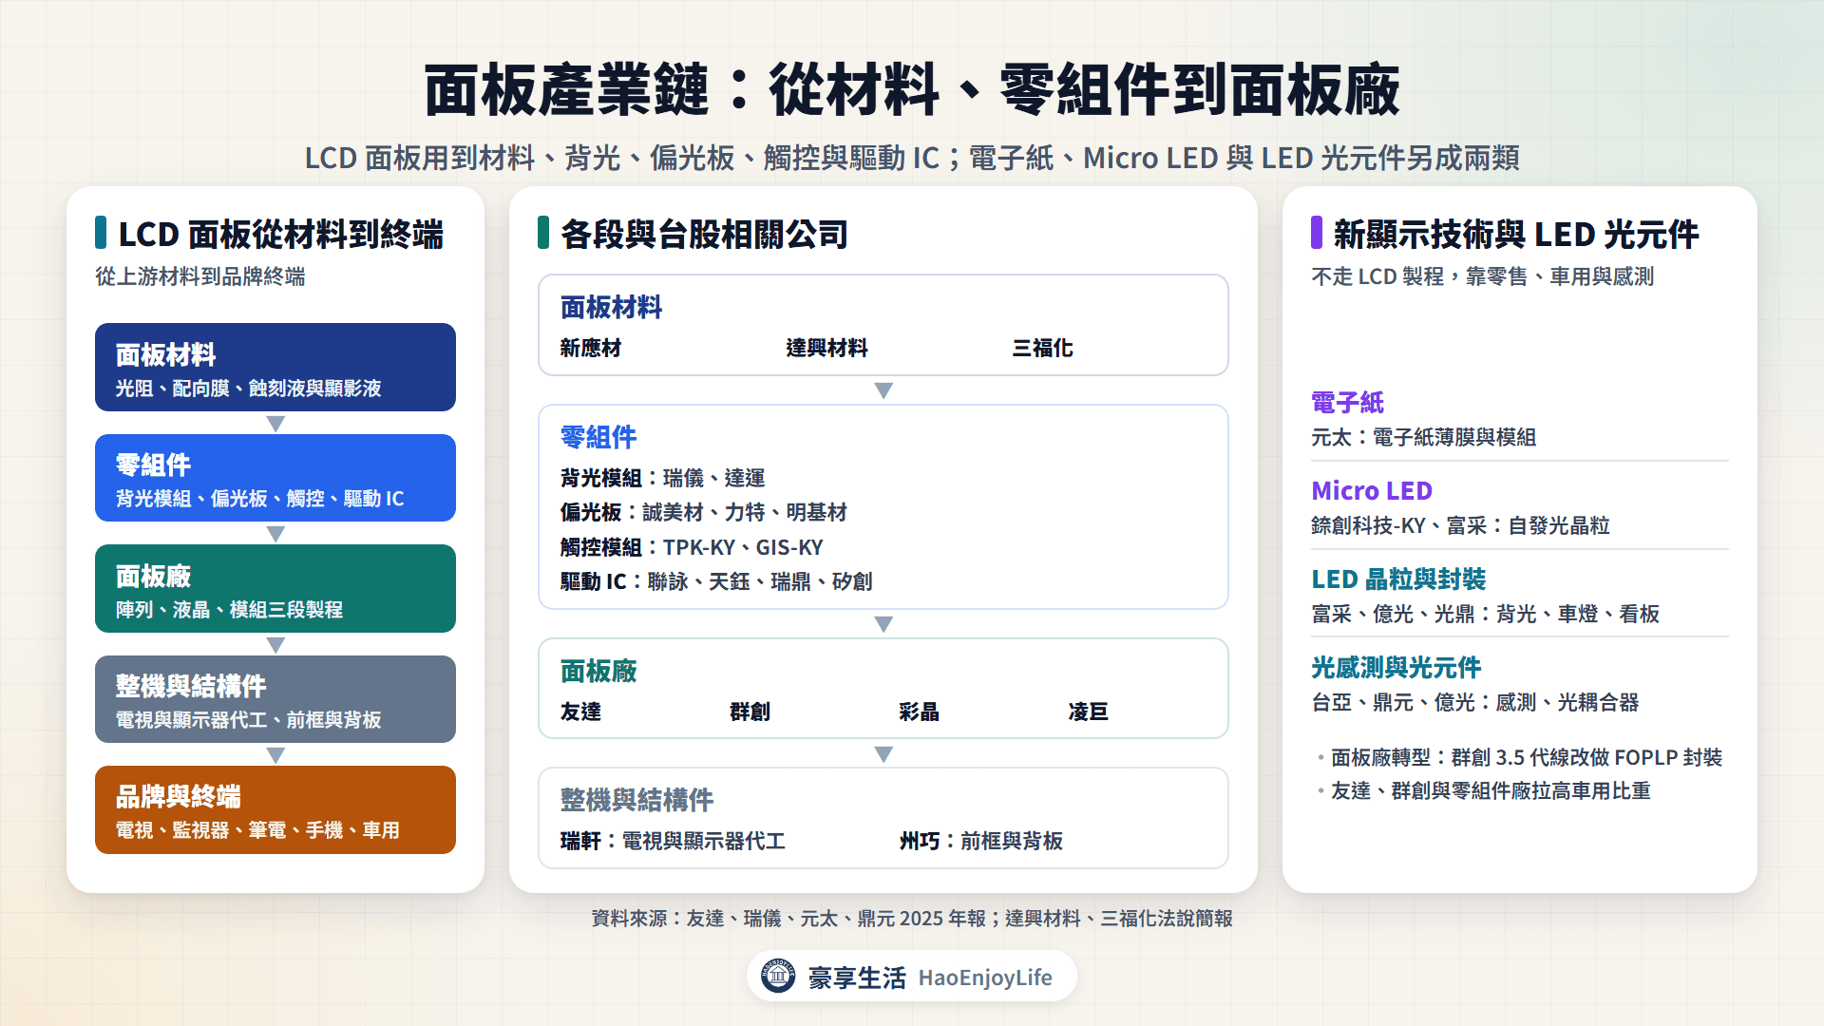Click the middle panel's blue 面板材料 section title
Image resolution: width=1824 pixels, height=1026 pixels.
(x=611, y=308)
